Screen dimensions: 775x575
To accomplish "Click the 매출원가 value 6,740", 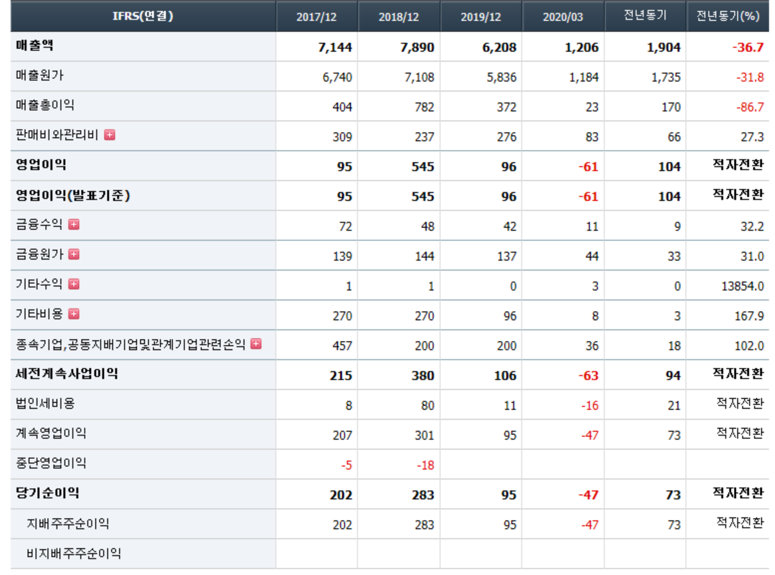I will pyautogui.click(x=337, y=78).
